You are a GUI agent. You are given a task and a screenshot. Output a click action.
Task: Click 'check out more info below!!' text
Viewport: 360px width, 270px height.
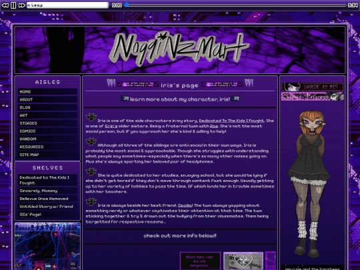click(180, 236)
